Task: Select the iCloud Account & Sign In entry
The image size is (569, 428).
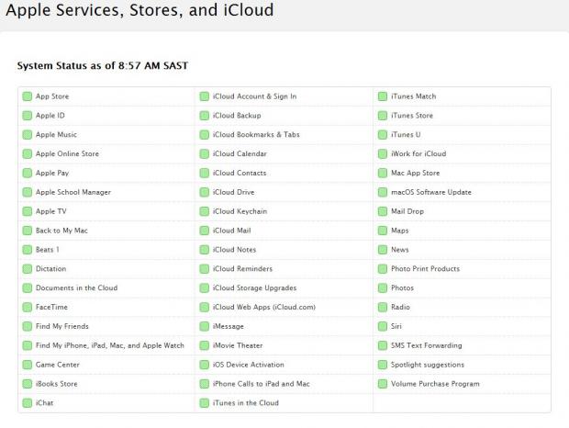Action: [x=254, y=96]
